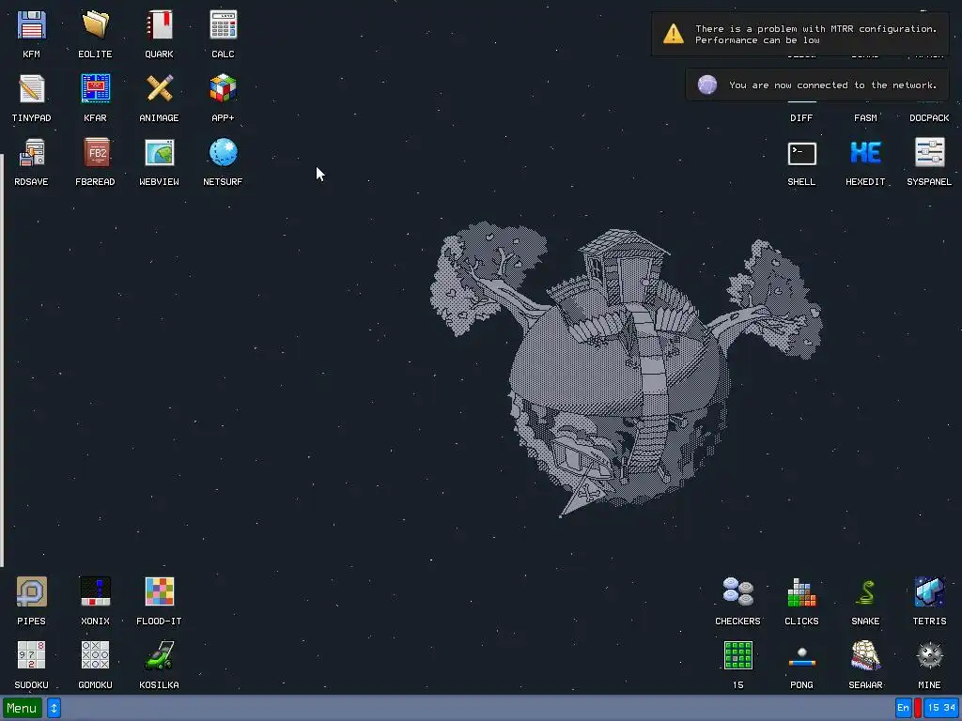Open the QUARK text editor icon

tap(159, 25)
